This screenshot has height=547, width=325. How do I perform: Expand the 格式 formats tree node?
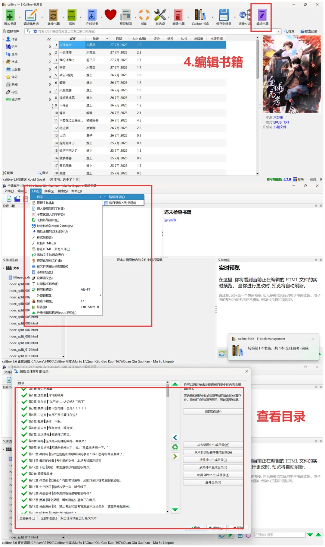[3, 62]
